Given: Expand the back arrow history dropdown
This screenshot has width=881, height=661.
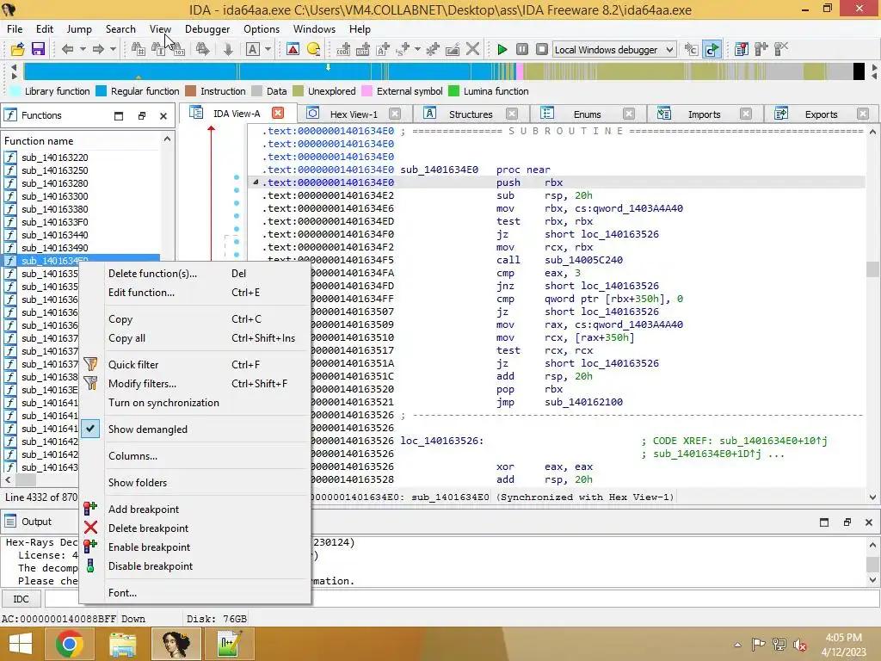Looking at the screenshot, I should click(83, 50).
